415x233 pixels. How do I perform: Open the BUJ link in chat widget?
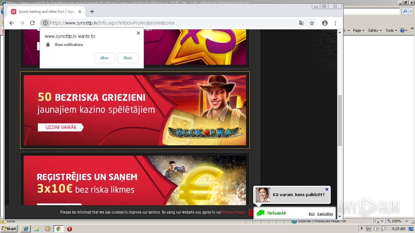(312, 214)
